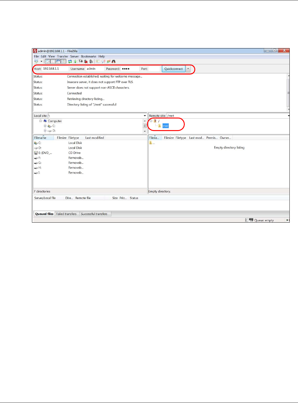The height and width of the screenshot is (403, 298).
Task: Sort remote files by Permis... column
Action: click(212, 138)
